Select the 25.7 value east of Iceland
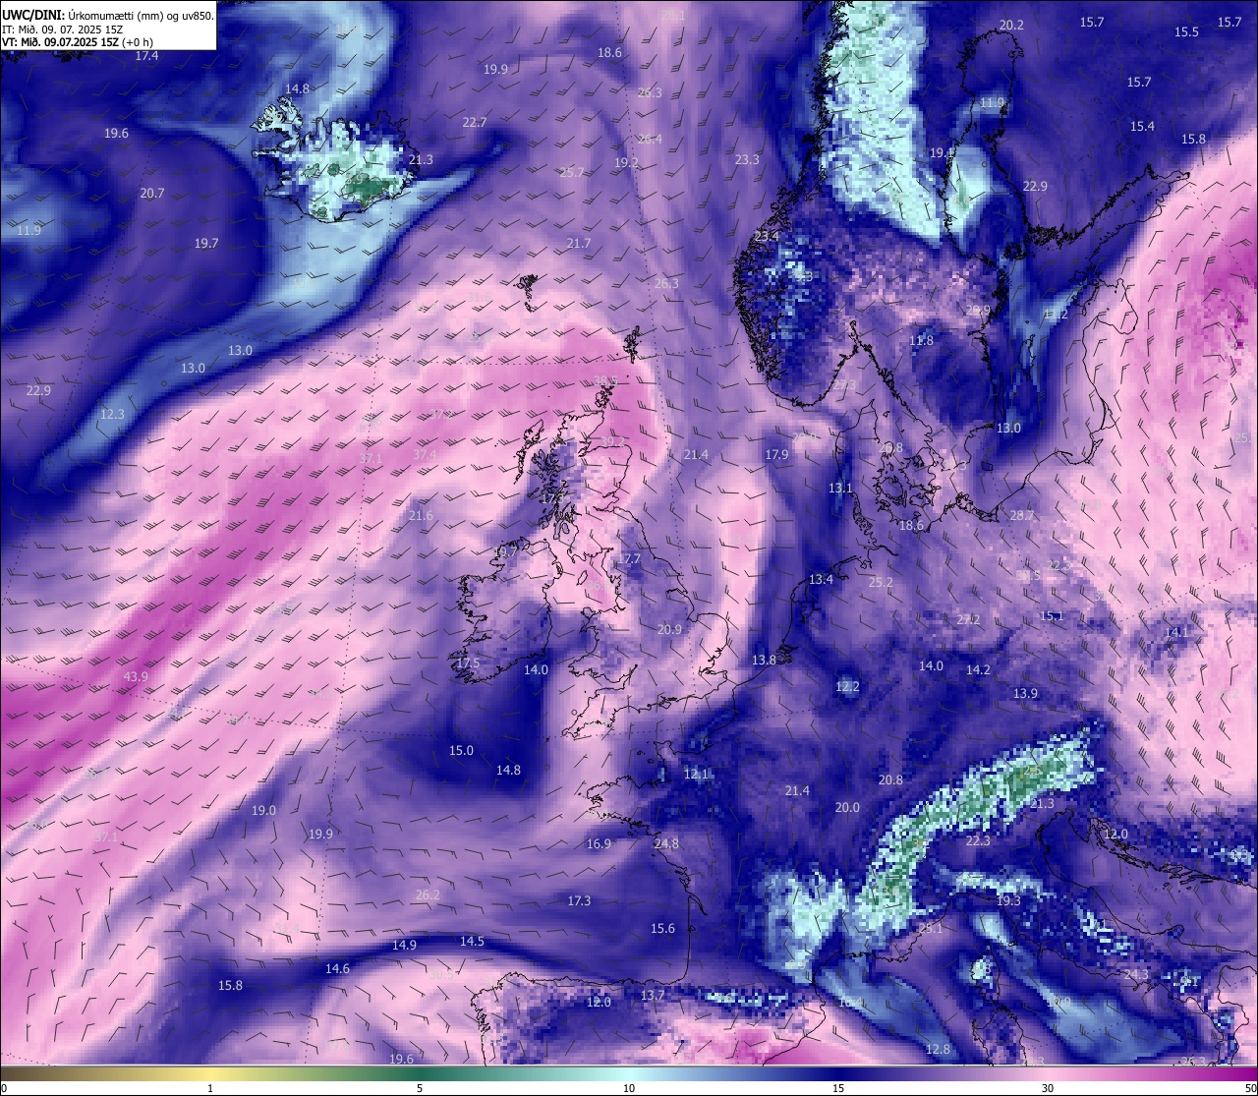Image resolution: width=1258 pixels, height=1096 pixels. (572, 173)
